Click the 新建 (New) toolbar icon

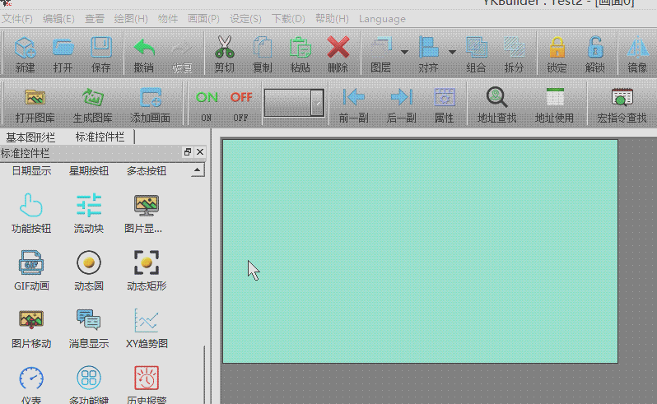pyautogui.click(x=25, y=49)
